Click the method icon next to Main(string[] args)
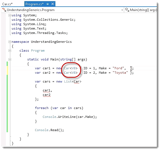Screen dimensions: 161x151 coord(127,10)
